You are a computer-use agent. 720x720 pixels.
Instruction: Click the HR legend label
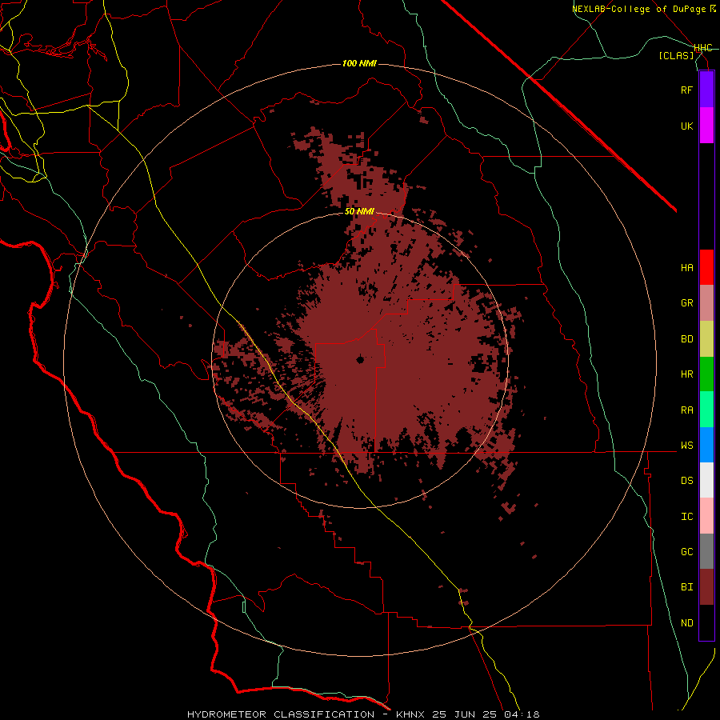pyautogui.click(x=686, y=374)
